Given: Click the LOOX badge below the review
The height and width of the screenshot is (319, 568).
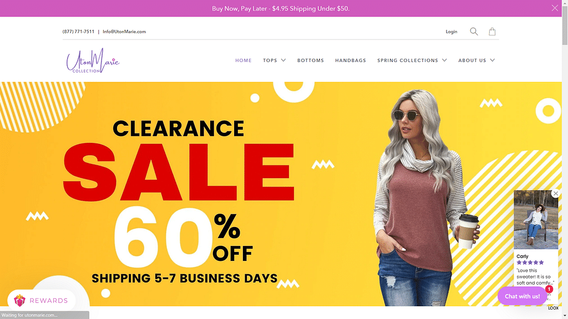Looking at the screenshot, I should (553, 308).
